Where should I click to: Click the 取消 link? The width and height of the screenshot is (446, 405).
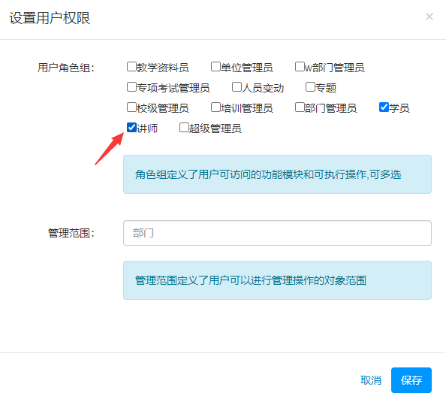pyautogui.click(x=371, y=380)
